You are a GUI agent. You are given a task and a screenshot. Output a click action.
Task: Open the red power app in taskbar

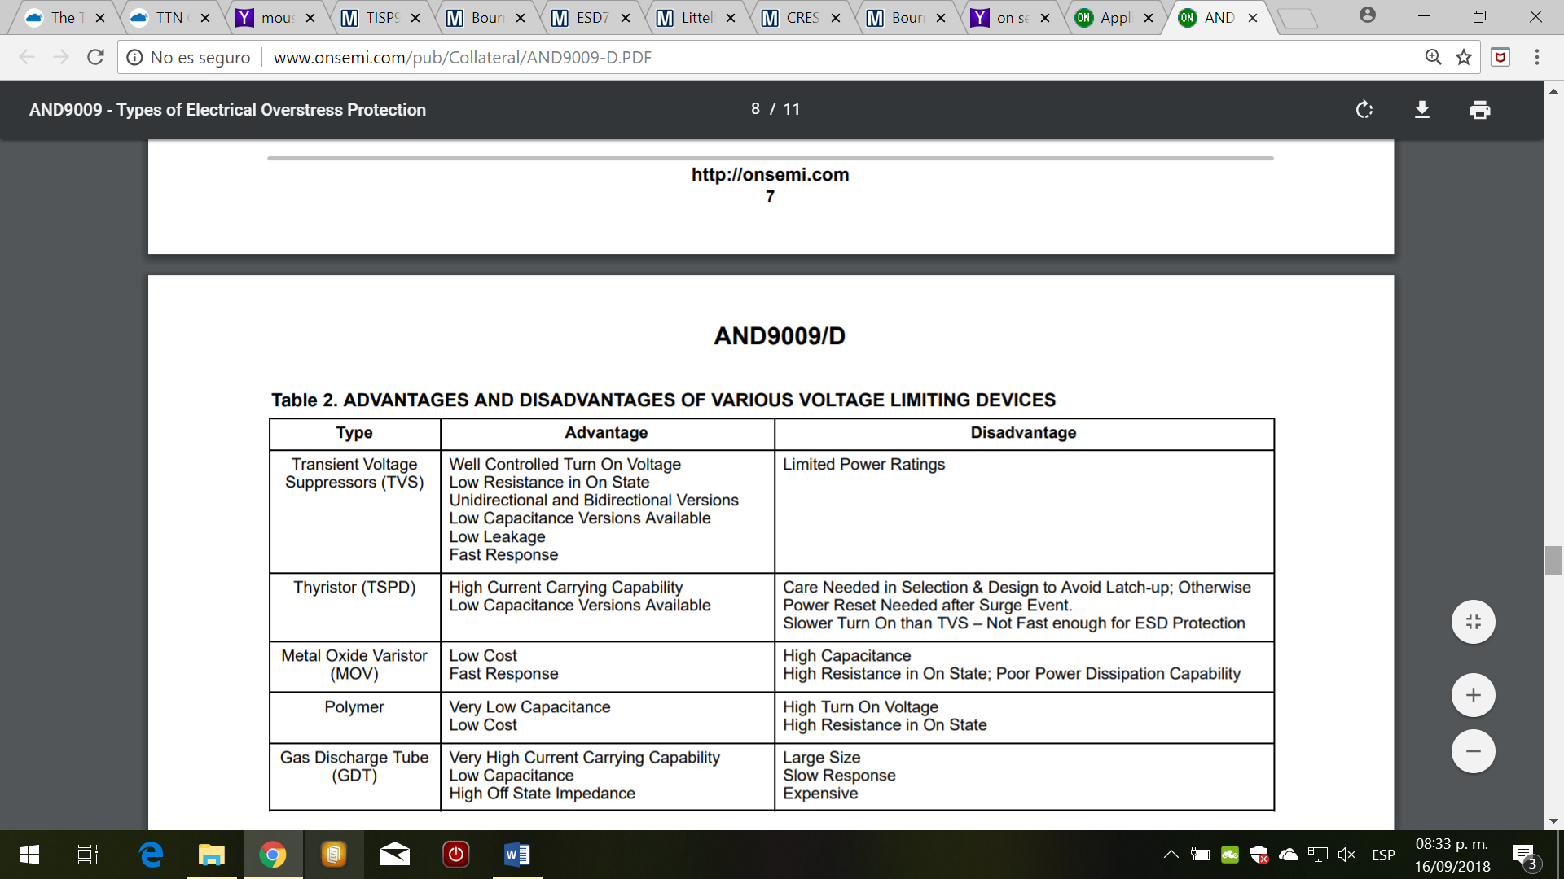(456, 855)
